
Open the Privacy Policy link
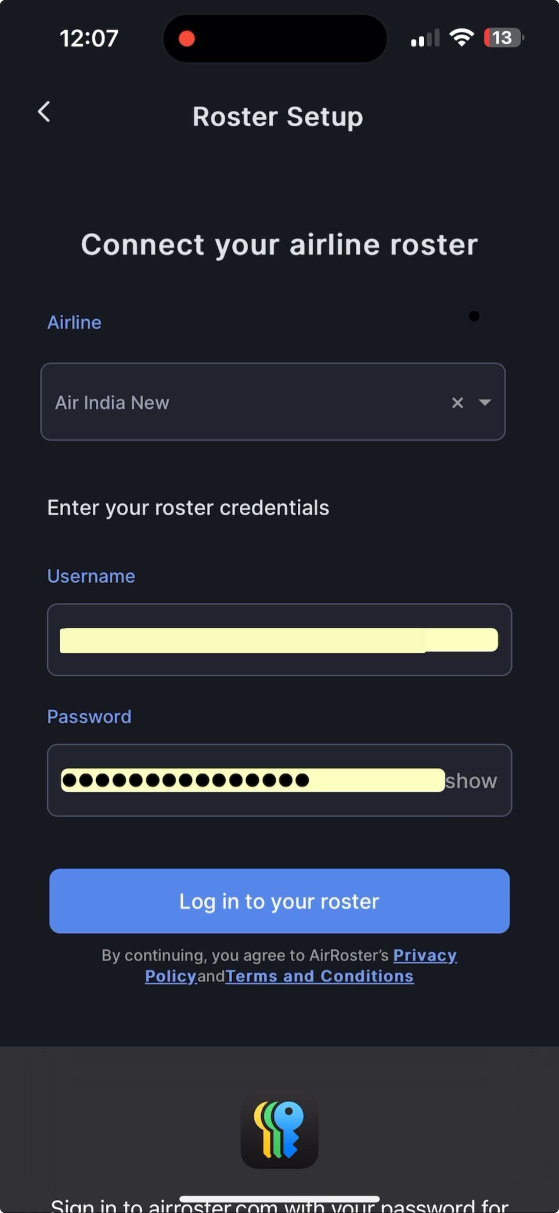(424, 955)
